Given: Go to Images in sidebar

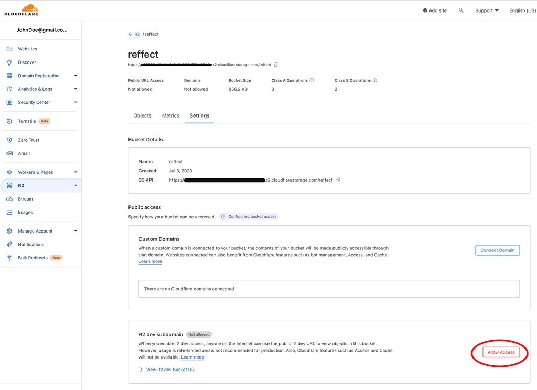Looking at the screenshot, I should [x=25, y=213].
